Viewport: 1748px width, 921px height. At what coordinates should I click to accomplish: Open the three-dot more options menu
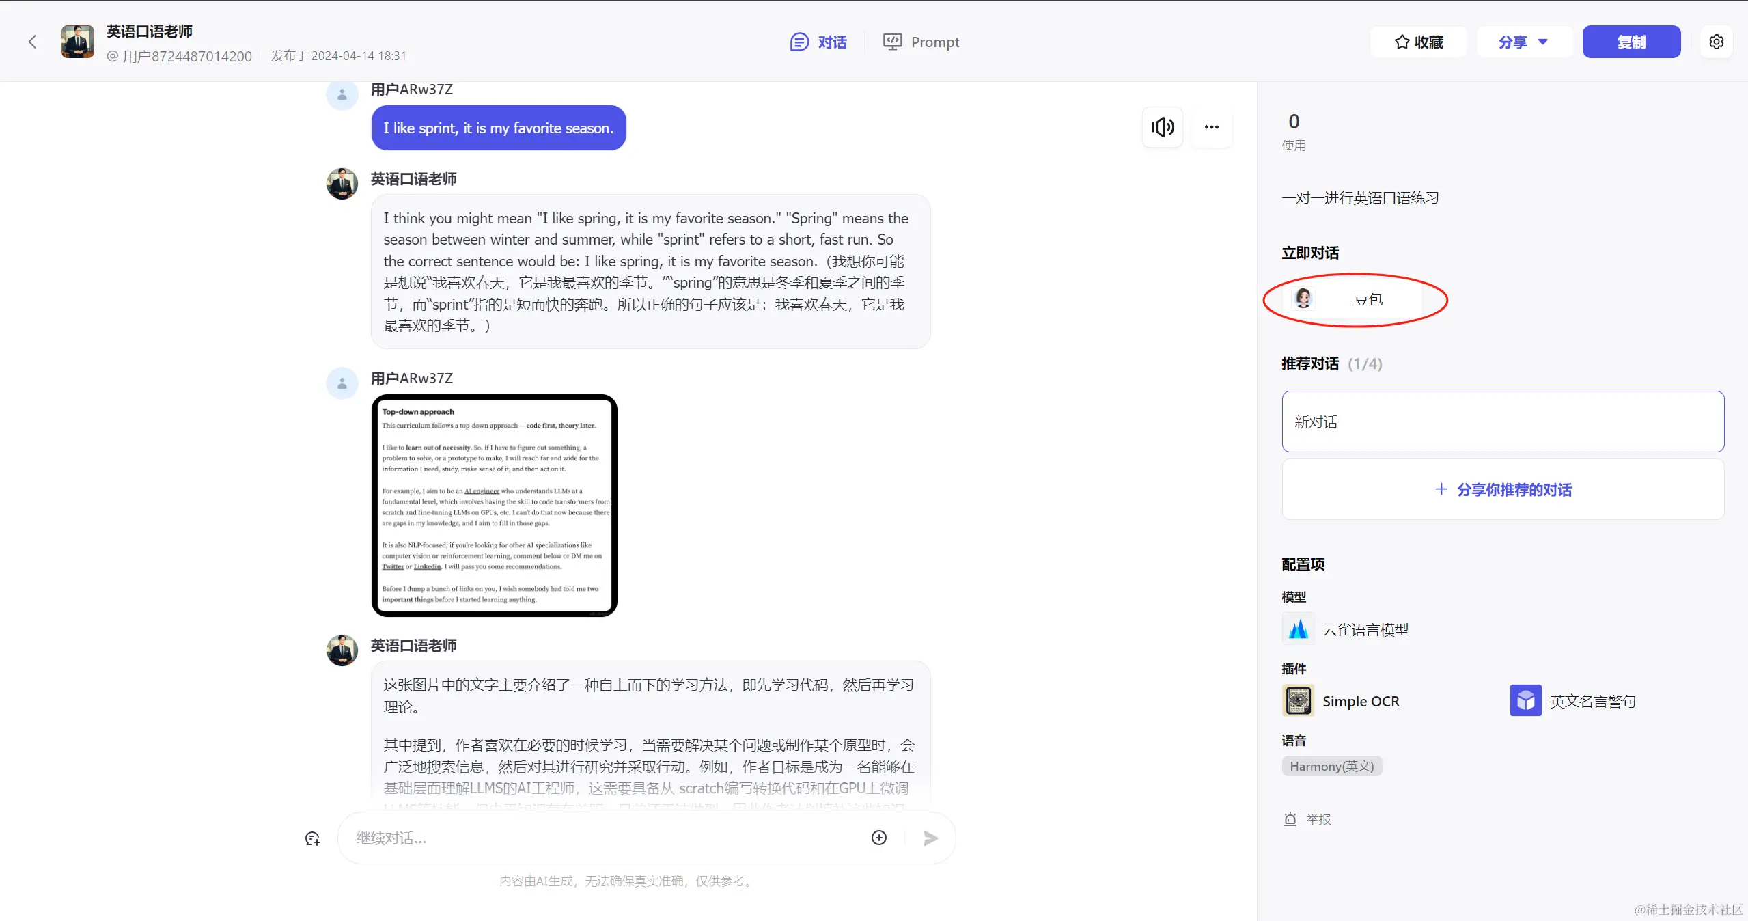pos(1211,127)
